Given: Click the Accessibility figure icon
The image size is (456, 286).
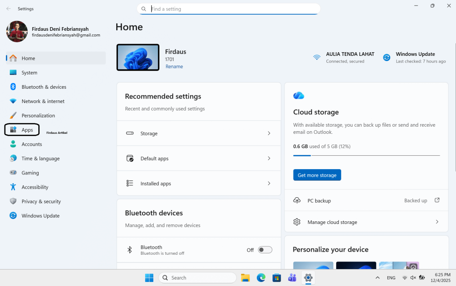Looking at the screenshot, I should click(x=13, y=187).
